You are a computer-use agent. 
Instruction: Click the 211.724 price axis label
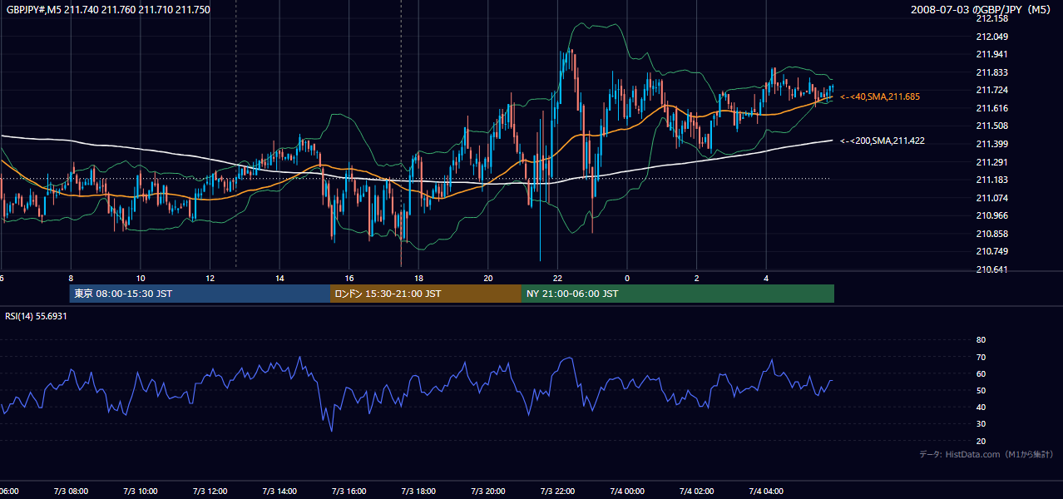[x=991, y=90]
